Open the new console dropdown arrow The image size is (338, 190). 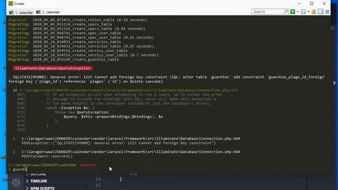point(298,12)
